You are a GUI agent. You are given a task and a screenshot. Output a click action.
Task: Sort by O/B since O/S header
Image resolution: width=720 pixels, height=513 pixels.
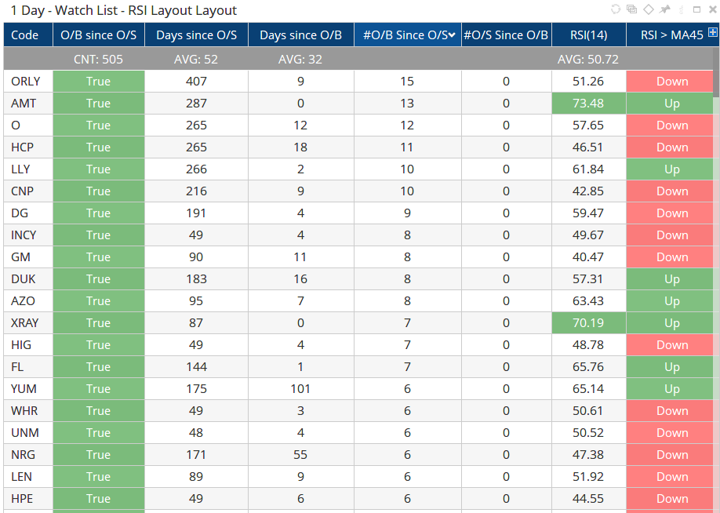(99, 35)
